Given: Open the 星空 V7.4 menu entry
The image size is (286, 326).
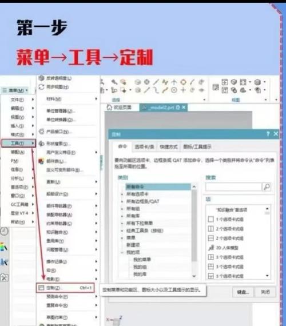Looking at the screenshot, I should 18,213.
